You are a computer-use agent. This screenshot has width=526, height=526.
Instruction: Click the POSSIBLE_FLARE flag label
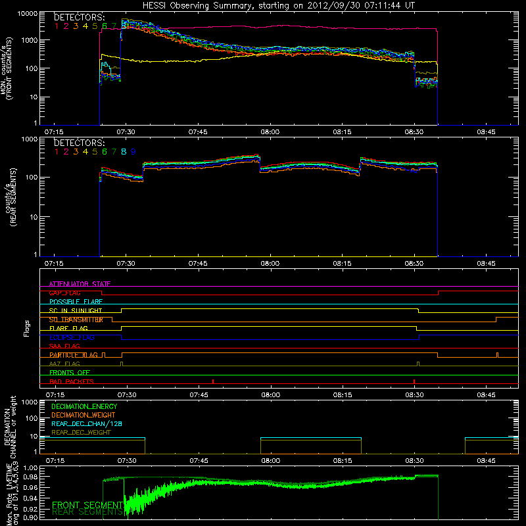coord(76,302)
